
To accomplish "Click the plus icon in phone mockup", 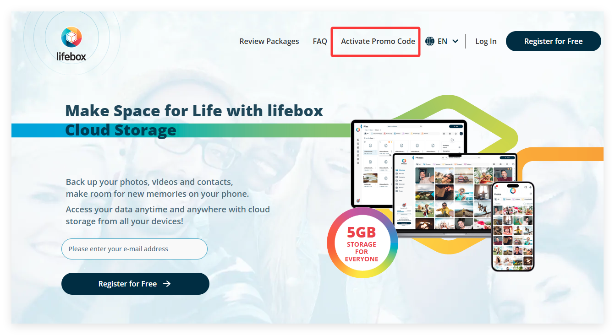I will (530, 187).
